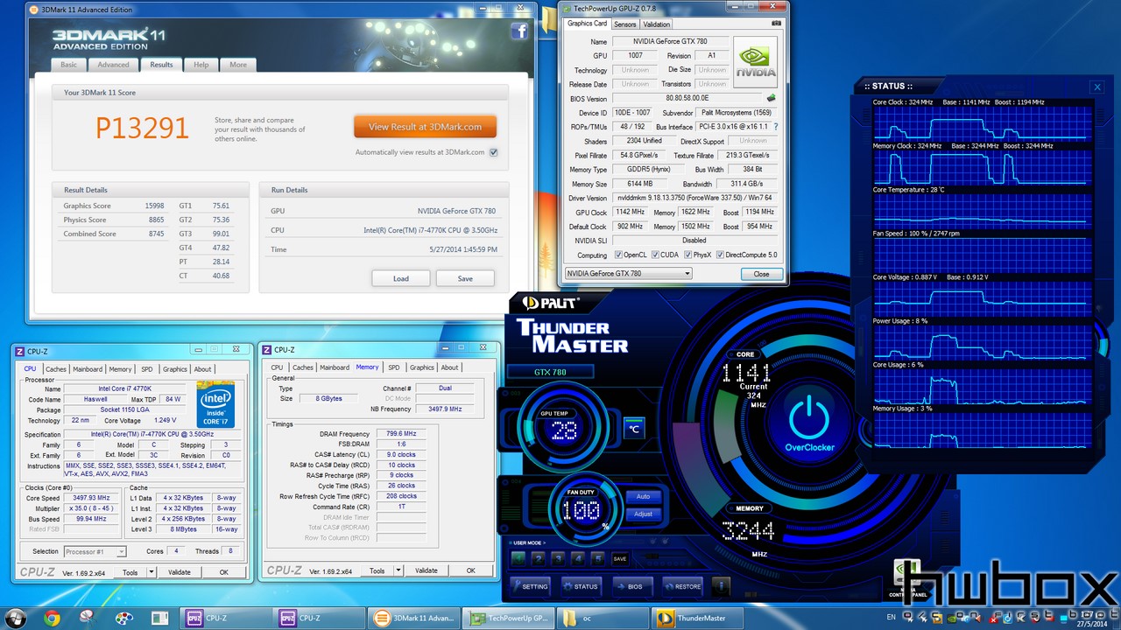The width and height of the screenshot is (1121, 630).
Task: Set fan duty to Auto in ThunderMaster
Action: click(643, 496)
